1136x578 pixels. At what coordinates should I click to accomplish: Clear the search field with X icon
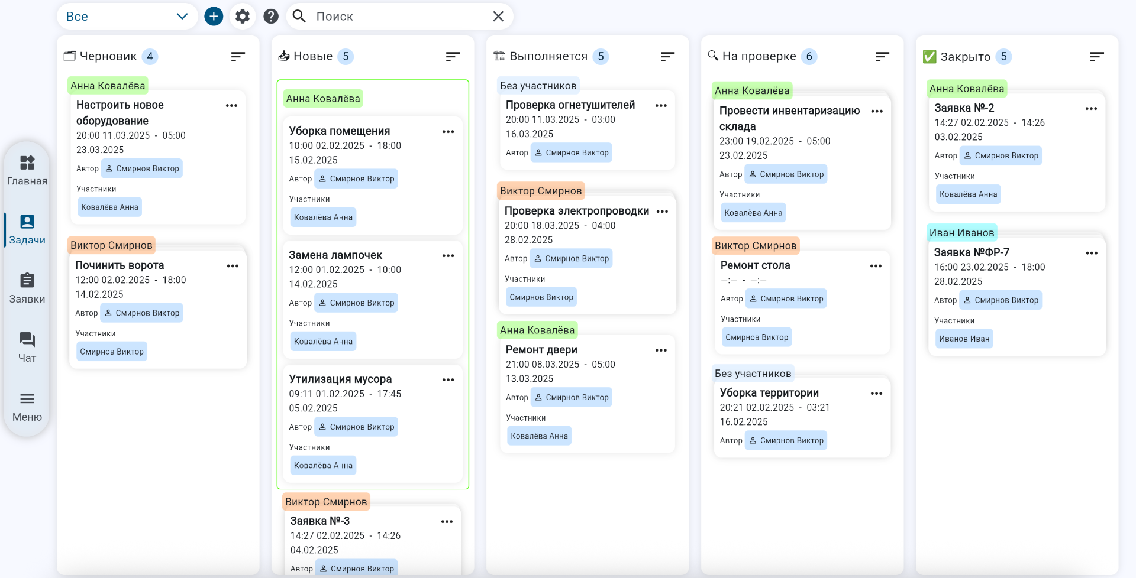(x=498, y=17)
